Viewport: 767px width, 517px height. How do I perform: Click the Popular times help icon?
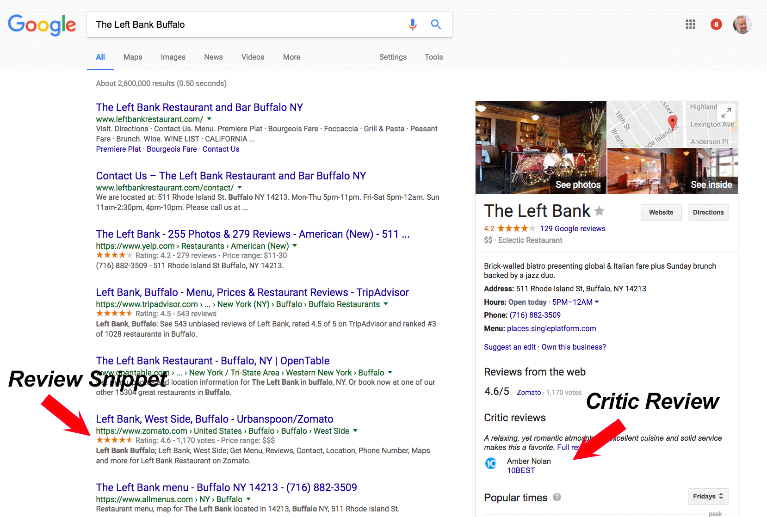point(557,497)
